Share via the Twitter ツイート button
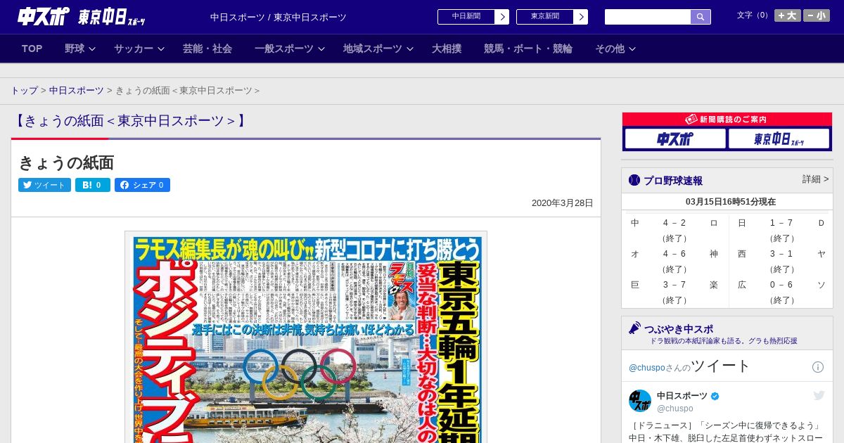Screen dimensions: 844x443 coord(44,185)
